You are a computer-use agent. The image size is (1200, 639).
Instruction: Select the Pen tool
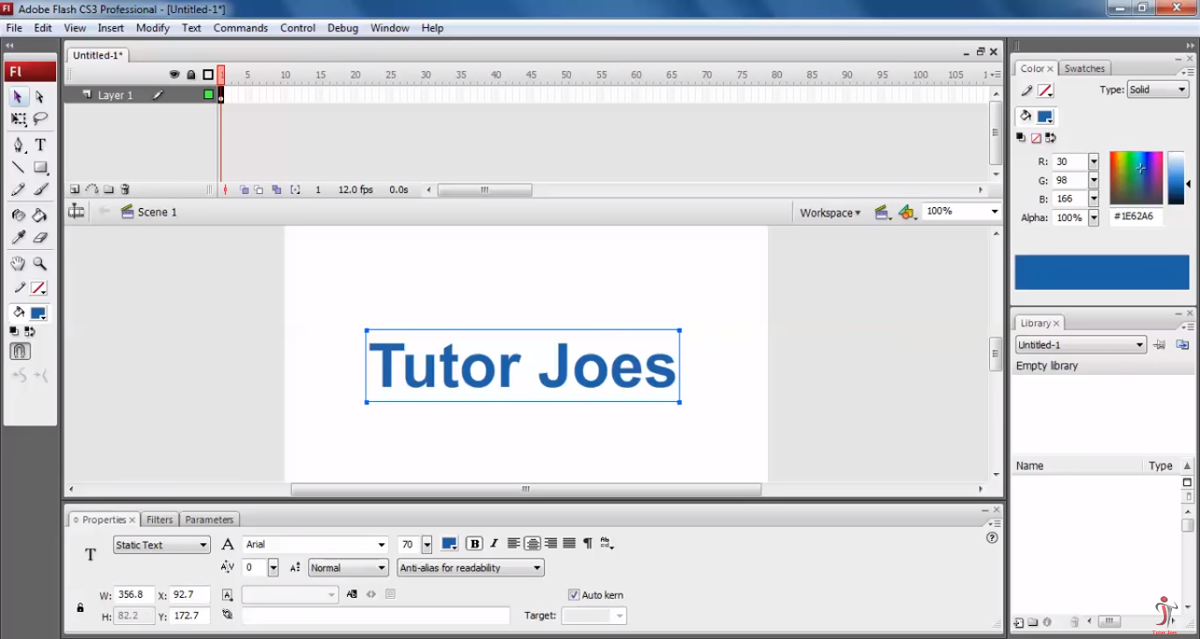pyautogui.click(x=18, y=144)
